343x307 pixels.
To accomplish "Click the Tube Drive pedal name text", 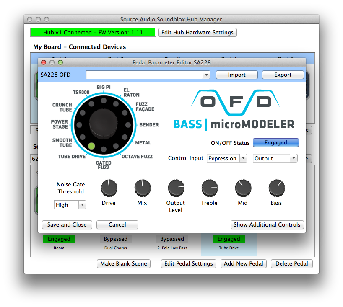I will (229, 248).
